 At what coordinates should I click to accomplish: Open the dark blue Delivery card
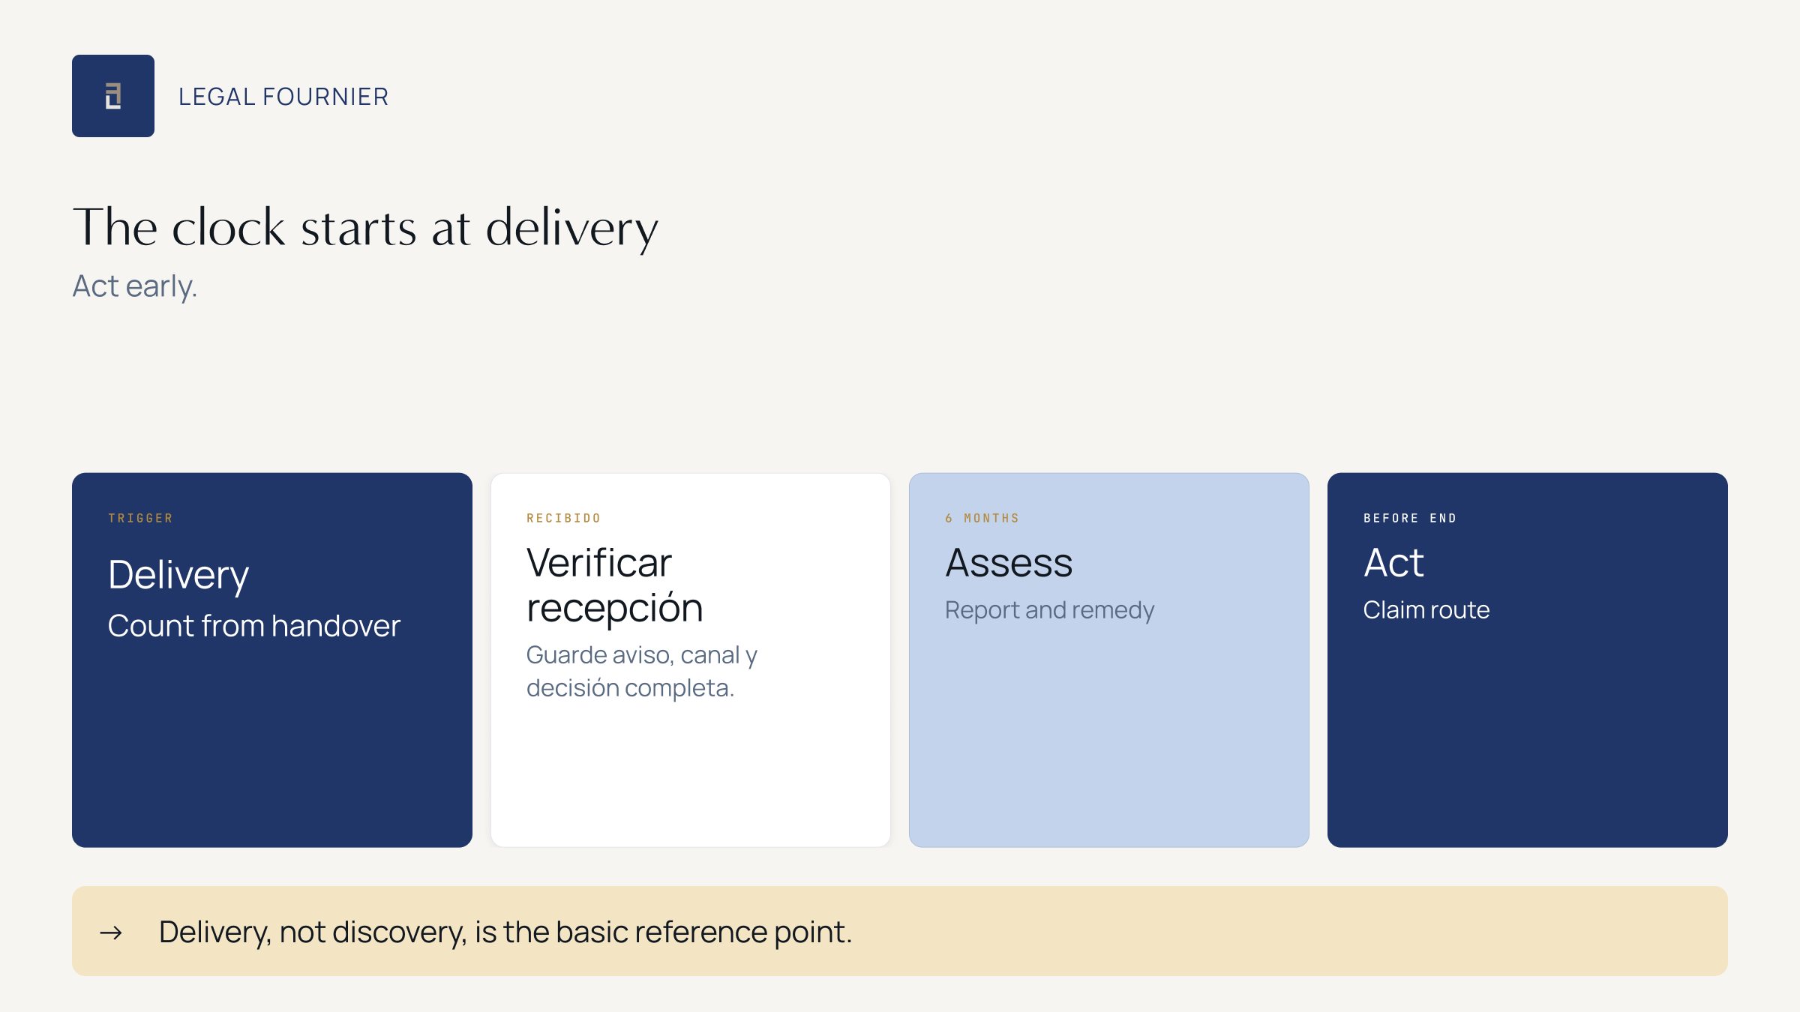pyautogui.click(x=272, y=660)
